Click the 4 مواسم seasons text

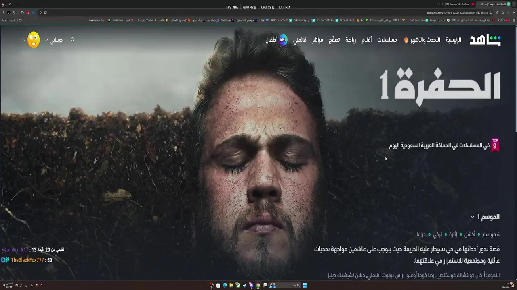pos(491,234)
